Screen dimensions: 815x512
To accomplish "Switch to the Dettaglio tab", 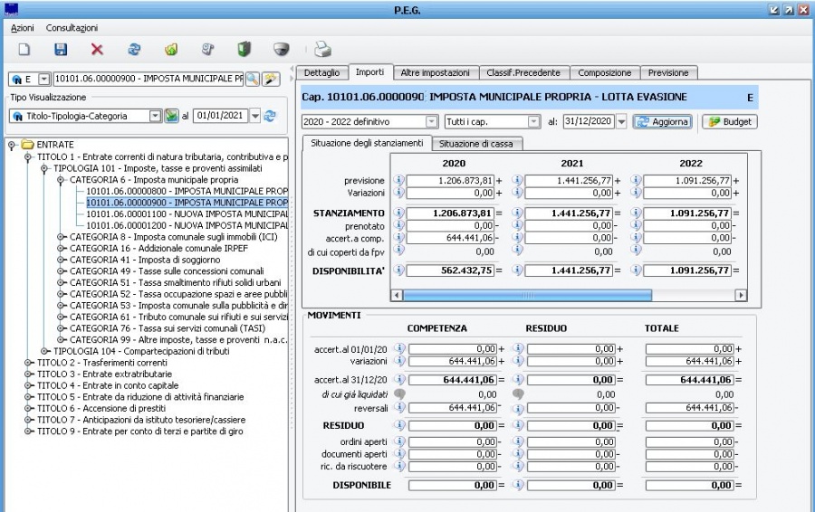I will [x=322, y=72].
